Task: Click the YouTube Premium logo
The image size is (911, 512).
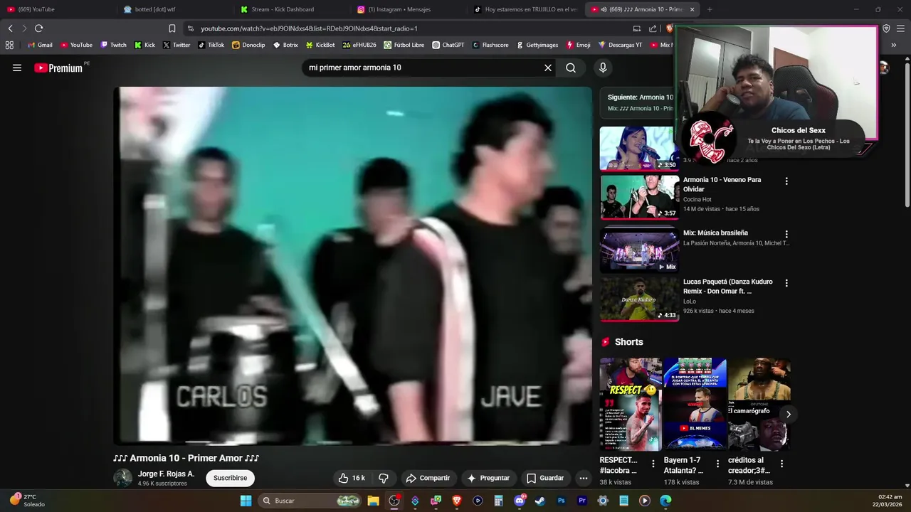Action: (x=60, y=68)
